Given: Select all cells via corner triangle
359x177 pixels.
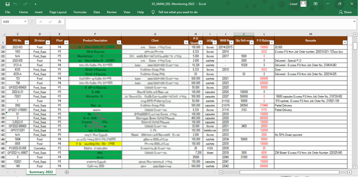Looking at the screenshot, I should [3, 34].
